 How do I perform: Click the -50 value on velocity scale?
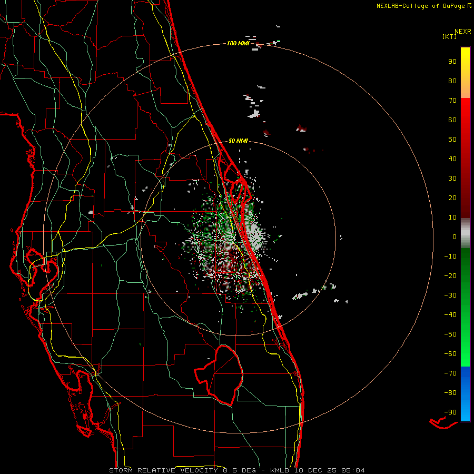[450, 334]
